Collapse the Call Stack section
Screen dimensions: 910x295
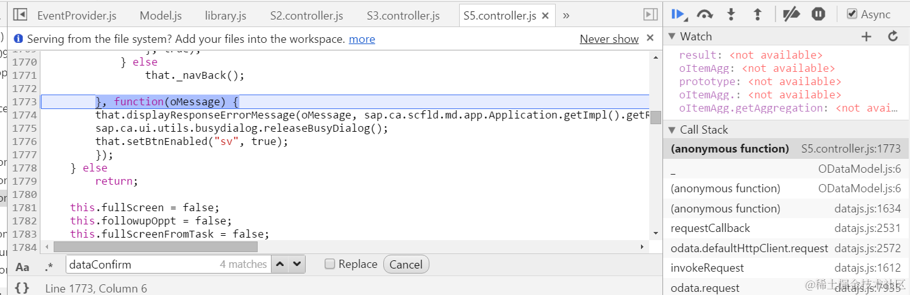[673, 130]
